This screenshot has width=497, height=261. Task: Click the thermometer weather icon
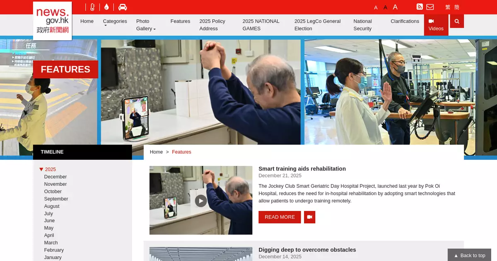92,7
